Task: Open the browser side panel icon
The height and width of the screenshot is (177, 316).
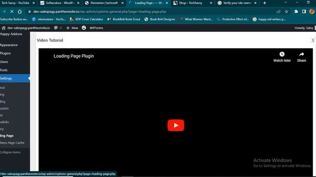Action: (x=304, y=12)
